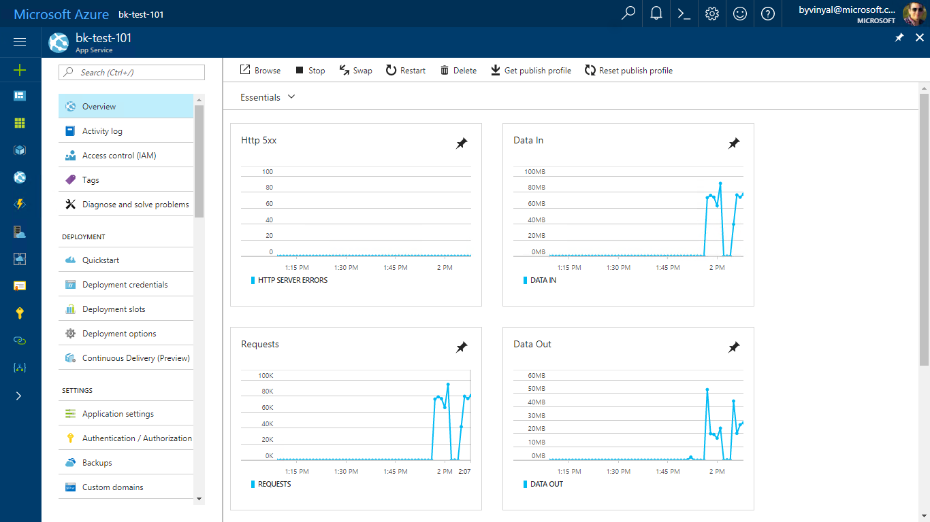The image size is (930, 522).
Task: Pin the Http 5xx chart to dashboard
Action: (462, 143)
